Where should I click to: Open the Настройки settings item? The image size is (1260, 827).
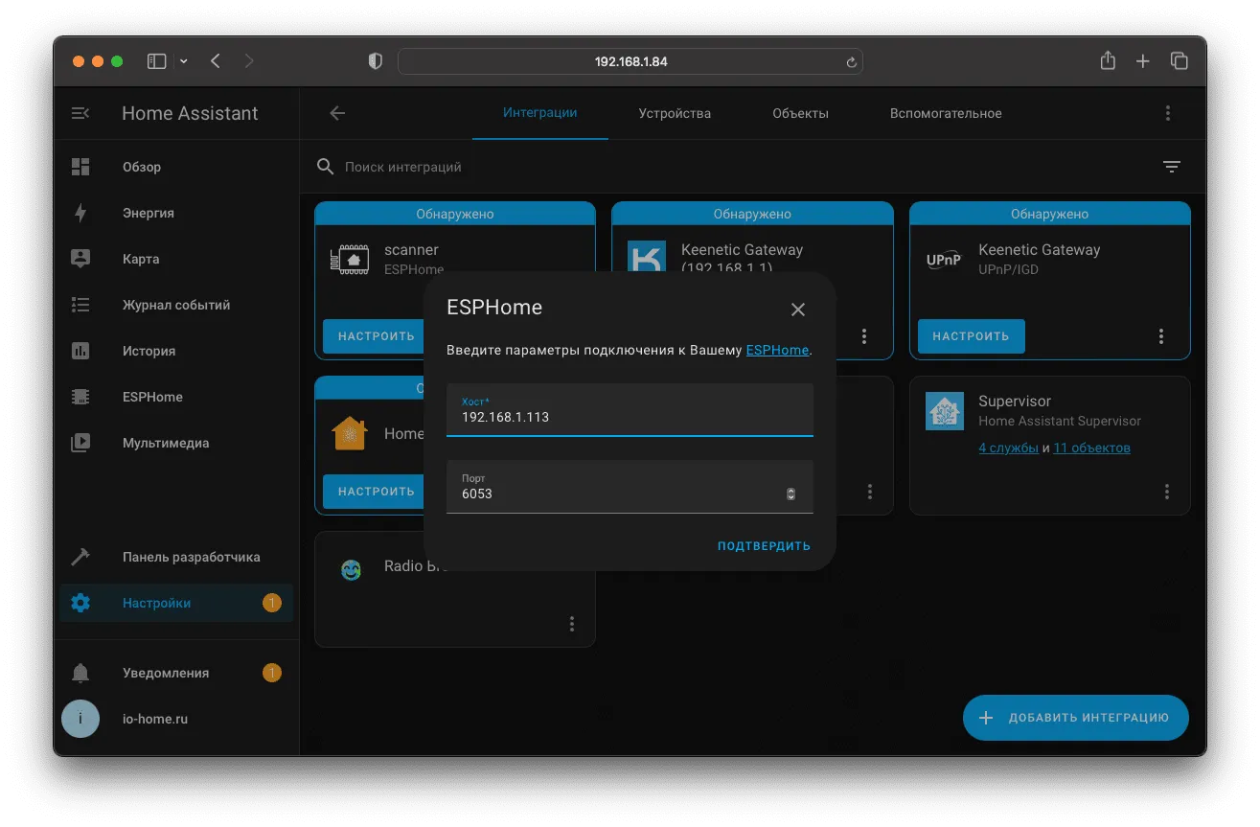pyautogui.click(x=176, y=603)
